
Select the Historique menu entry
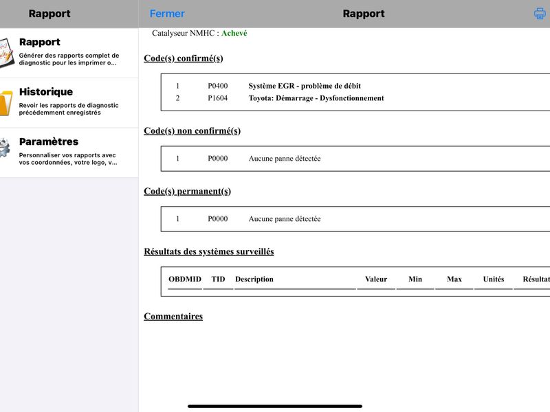(x=69, y=102)
